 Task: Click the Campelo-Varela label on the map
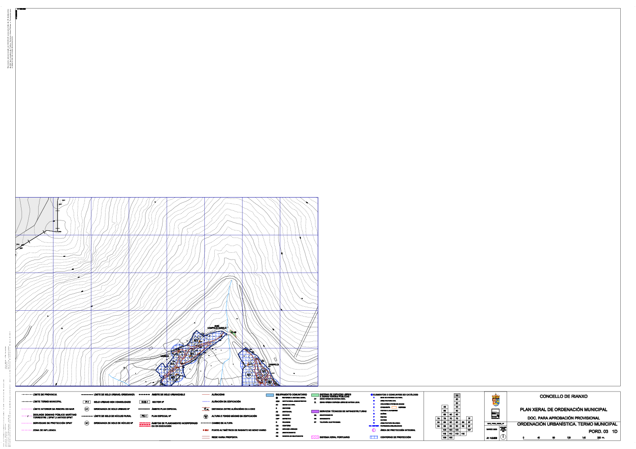(217, 328)
